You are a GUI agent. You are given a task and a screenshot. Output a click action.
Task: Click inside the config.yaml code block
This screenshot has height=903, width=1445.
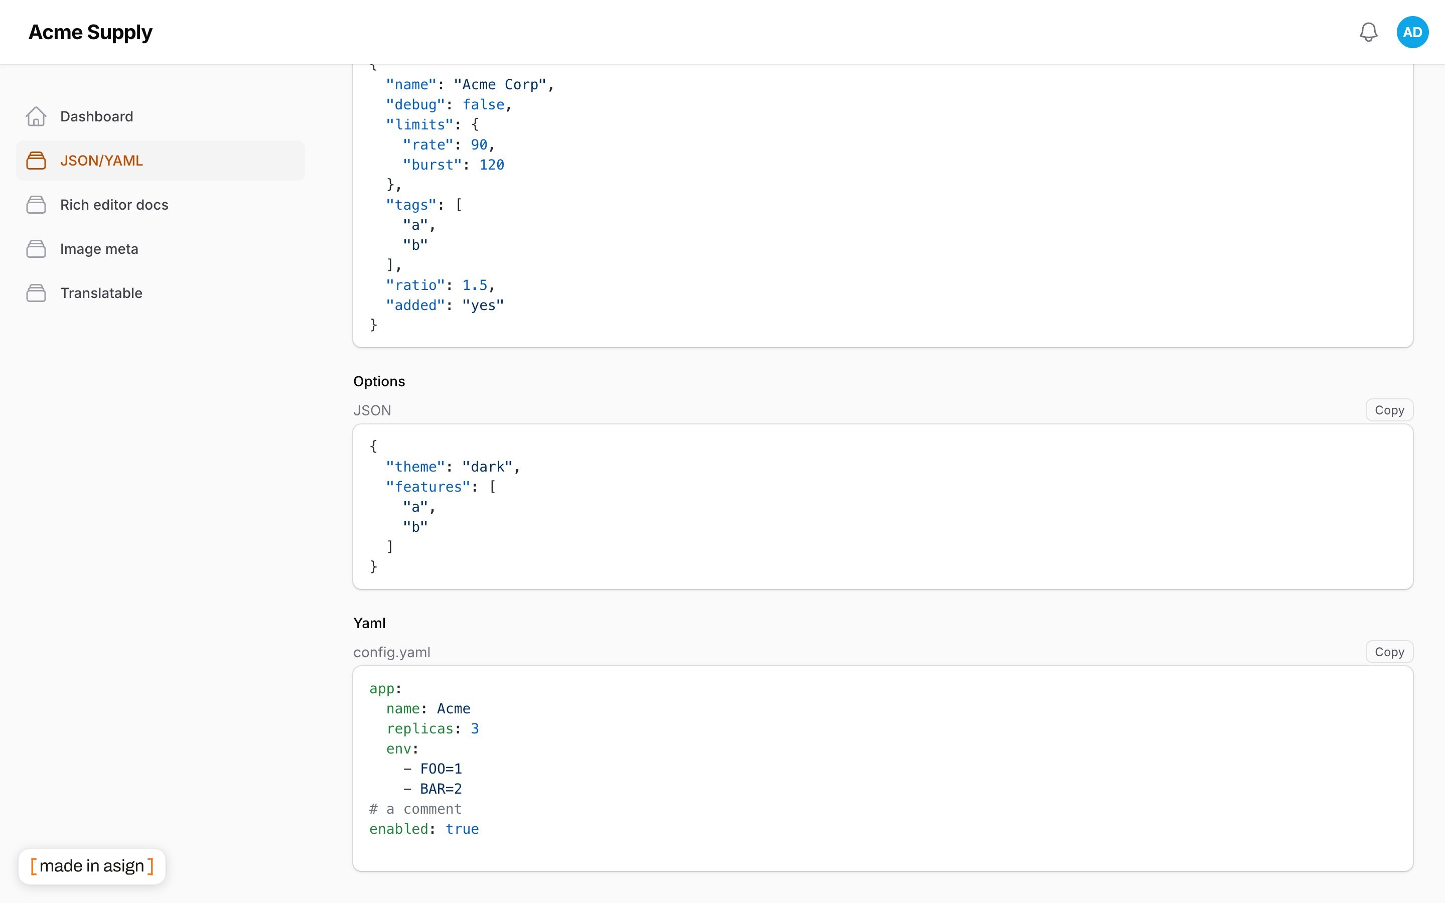(883, 768)
